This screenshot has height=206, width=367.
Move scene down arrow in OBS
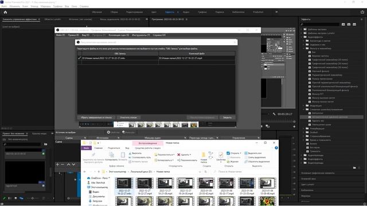(73, 164)
